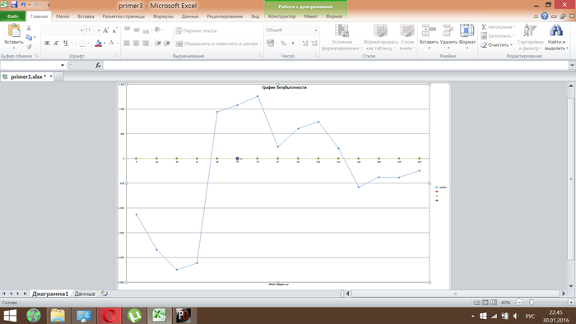Screen dimensions: 576x324
Task: Select the Данные sheet tab
Action: coord(85,294)
